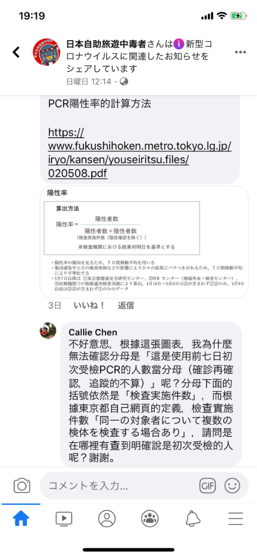Image resolution: width=257 pixels, height=557 pixels.
Task: Open the hamburger menu tab
Action: [x=236, y=519]
